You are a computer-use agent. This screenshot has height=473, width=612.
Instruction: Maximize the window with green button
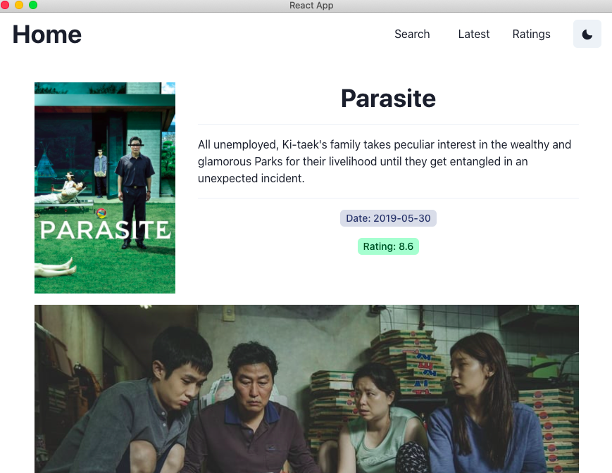33,5
